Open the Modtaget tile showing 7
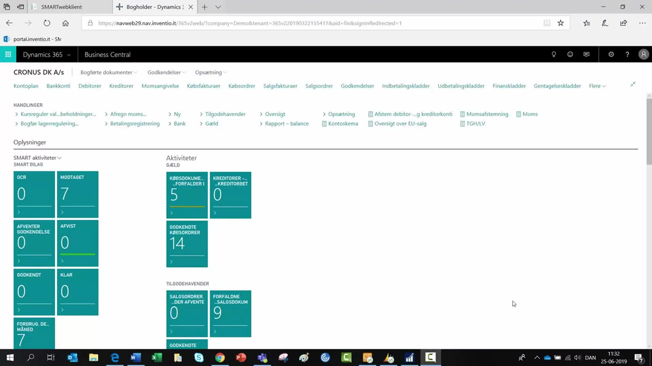Image resolution: width=652 pixels, height=366 pixels. pos(78,194)
